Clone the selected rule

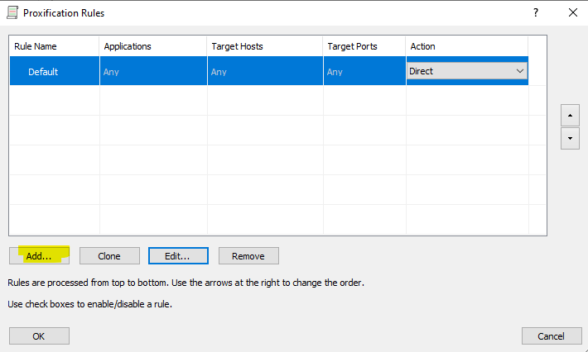109,256
